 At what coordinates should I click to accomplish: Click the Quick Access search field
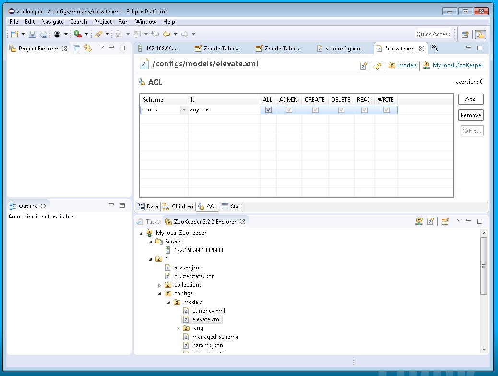coord(433,34)
